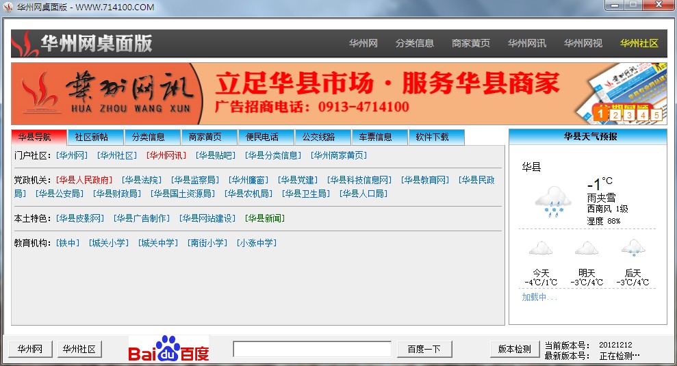Image resolution: width=677 pixels, height=366 pixels.
Task: Visit the [华县贴吧] link
Action: (216, 155)
